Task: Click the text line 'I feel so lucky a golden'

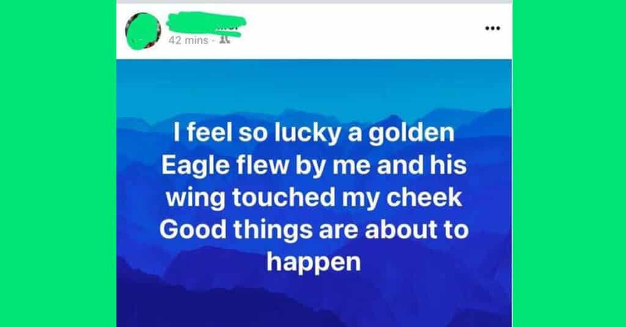Action: tap(314, 132)
